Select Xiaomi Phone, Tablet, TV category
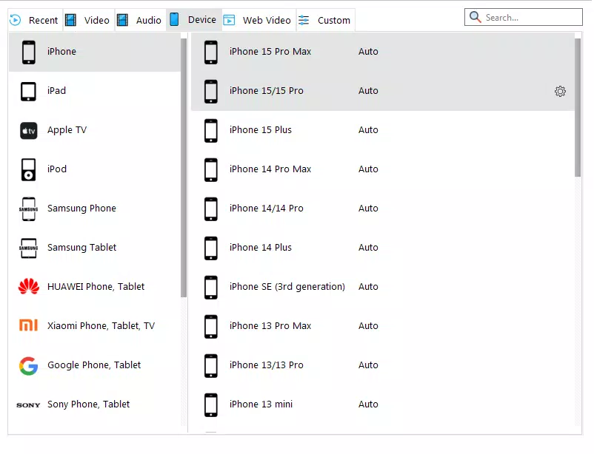The width and height of the screenshot is (594, 454). click(x=101, y=326)
